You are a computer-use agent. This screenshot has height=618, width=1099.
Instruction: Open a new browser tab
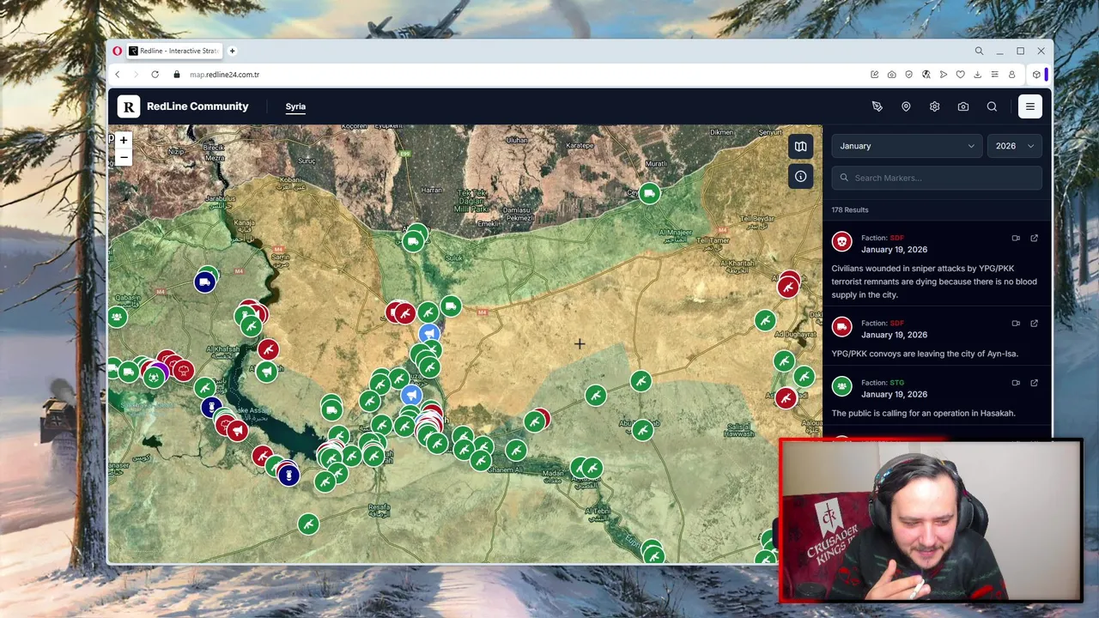tap(232, 51)
